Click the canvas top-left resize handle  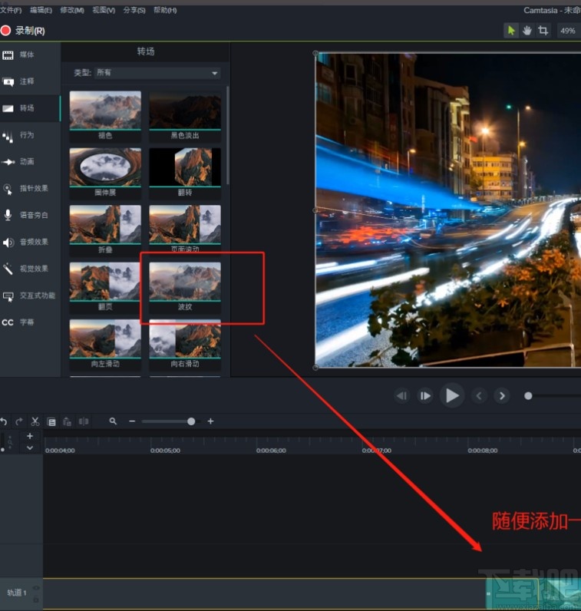(315, 53)
